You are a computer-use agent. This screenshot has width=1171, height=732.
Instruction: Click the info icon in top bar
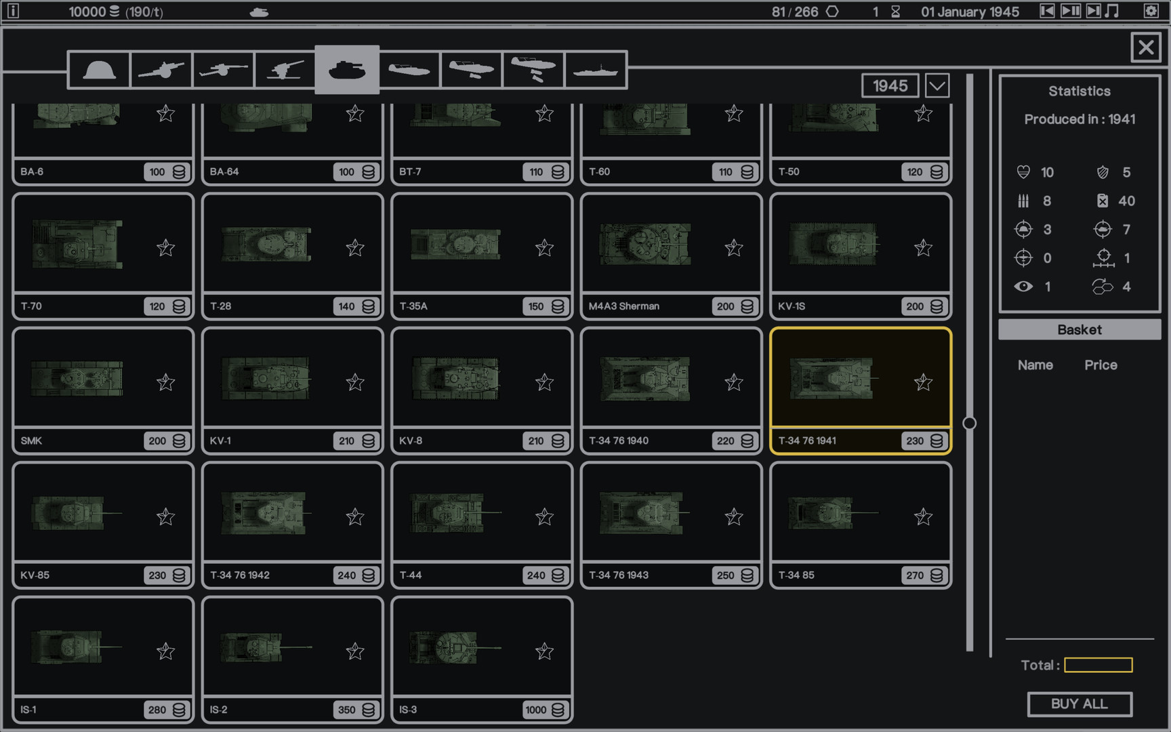coord(13,11)
